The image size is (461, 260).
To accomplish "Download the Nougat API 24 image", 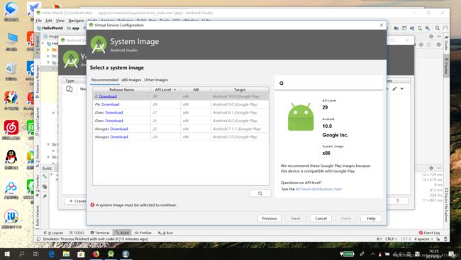I will 118,137.
